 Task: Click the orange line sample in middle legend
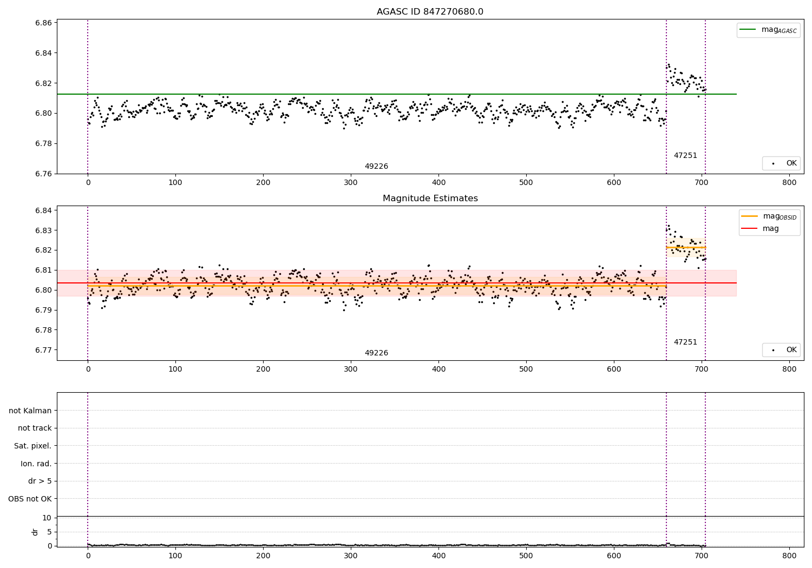pyautogui.click(x=749, y=216)
